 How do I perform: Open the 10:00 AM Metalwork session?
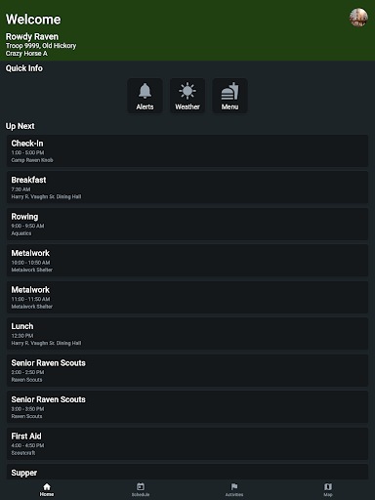(x=187, y=261)
